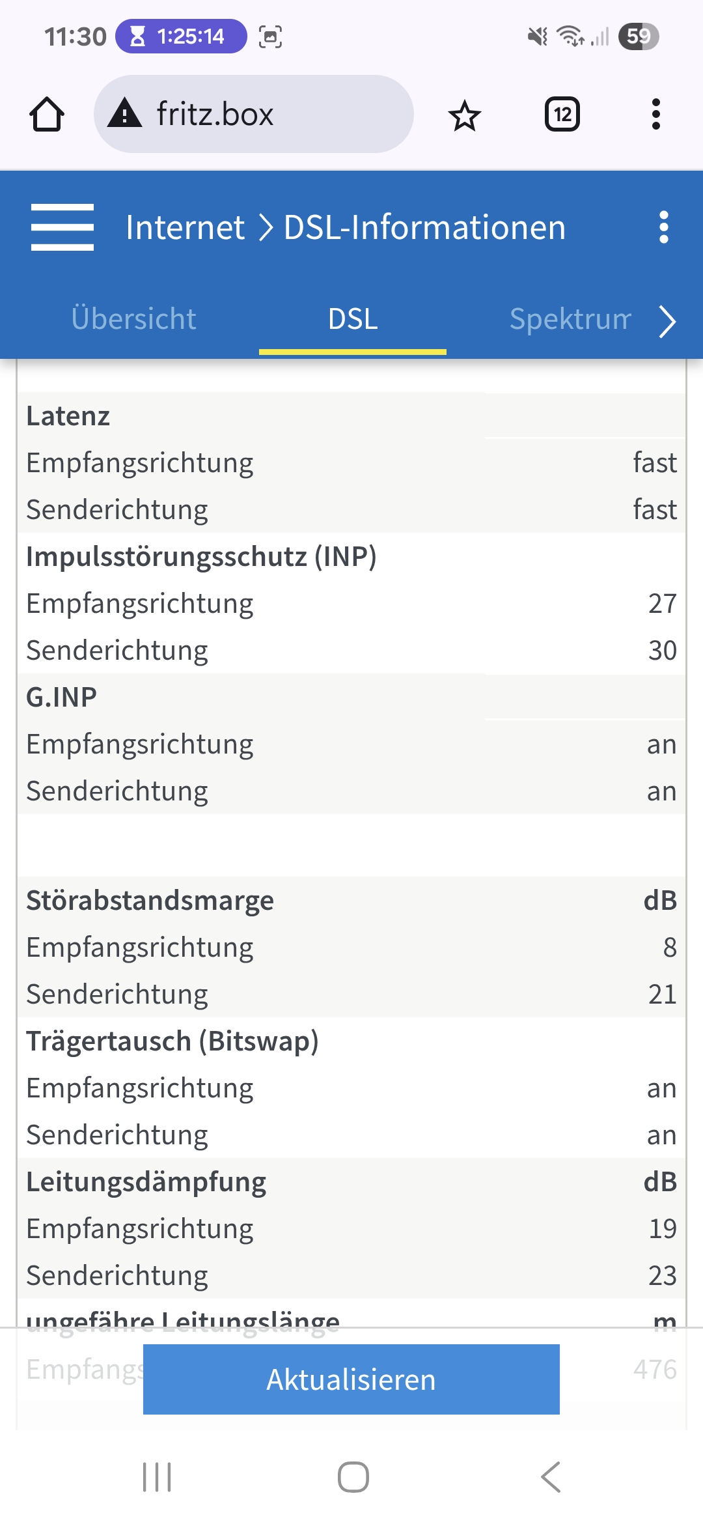The width and height of the screenshot is (703, 1524).
Task: Switch to the Übersicht tab
Action: (133, 319)
